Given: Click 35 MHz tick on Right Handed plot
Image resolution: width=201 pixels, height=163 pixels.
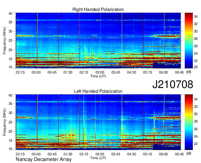Looking at the screenshot, I should [10, 22].
